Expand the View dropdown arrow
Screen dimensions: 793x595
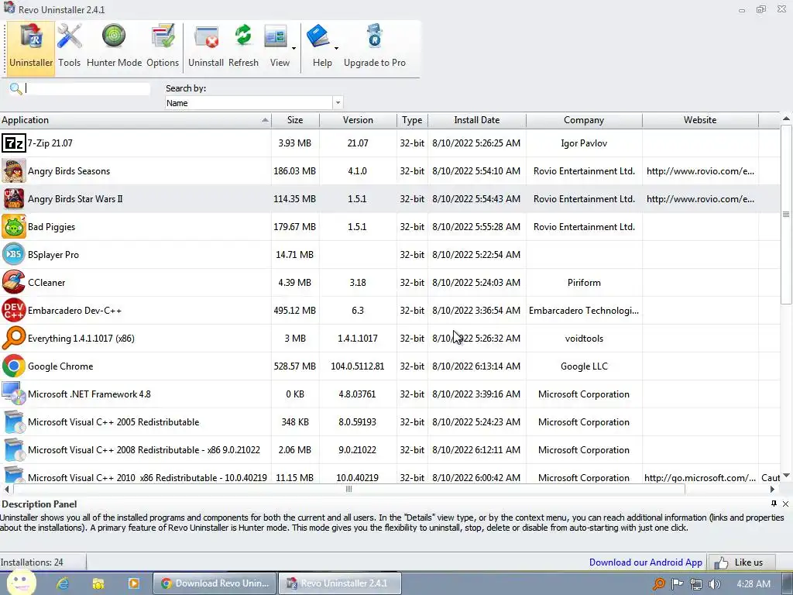click(x=294, y=49)
